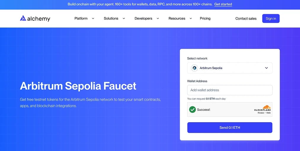The width and height of the screenshot is (300, 151).
Task: Expand the Solutions menu chevron
Action: pos(123,19)
